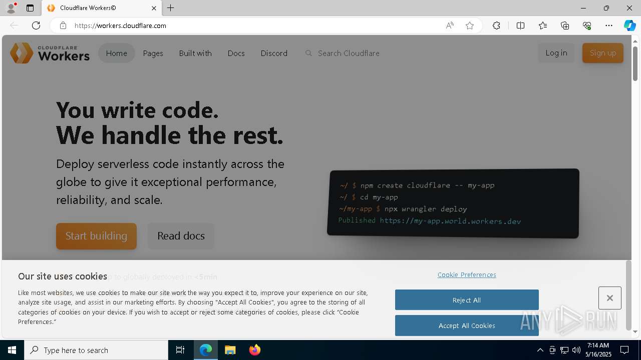This screenshot has width=641, height=360.
Task: Add this page to favorites
Action: click(470, 25)
